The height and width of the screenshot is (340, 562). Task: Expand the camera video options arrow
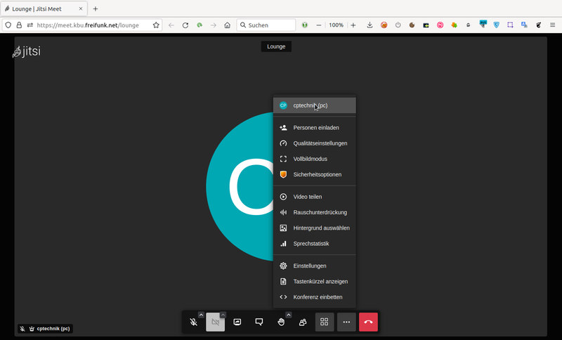(x=223, y=315)
